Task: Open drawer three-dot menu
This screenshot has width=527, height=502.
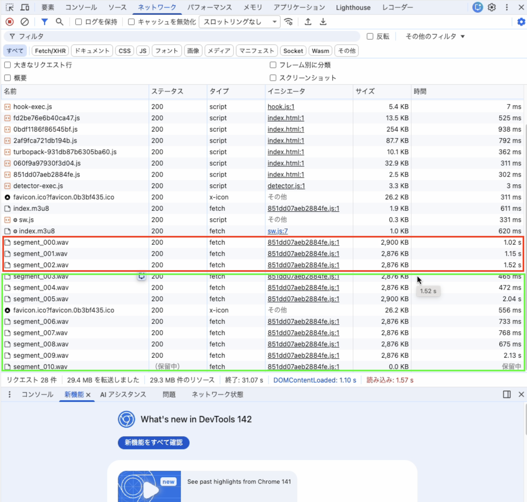Action: (10, 395)
